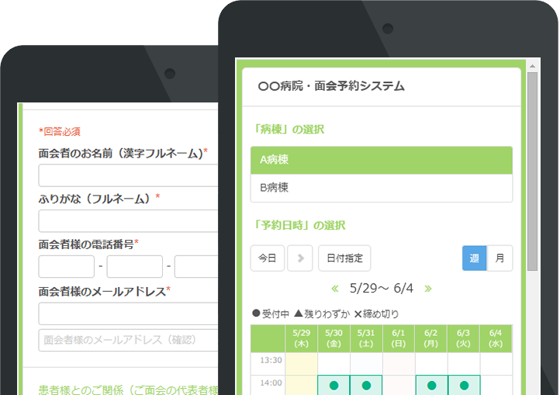Click the email confirmation (確認) field
The height and width of the screenshot is (395, 560).
(x=128, y=340)
